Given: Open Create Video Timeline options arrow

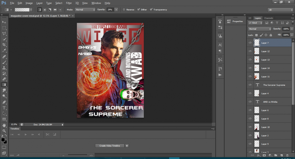Looking at the screenshot, I should [x=127, y=146].
